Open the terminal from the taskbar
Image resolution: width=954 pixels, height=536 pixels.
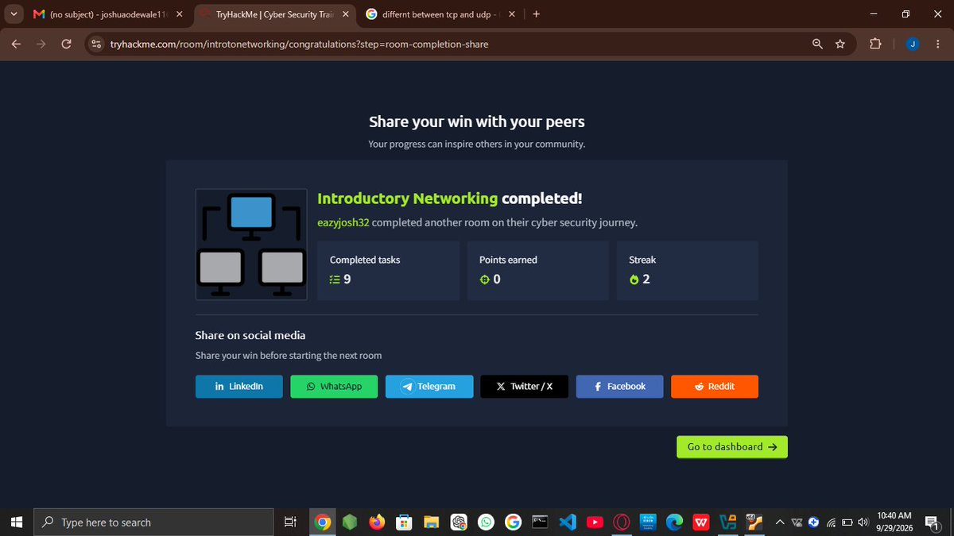point(540,522)
